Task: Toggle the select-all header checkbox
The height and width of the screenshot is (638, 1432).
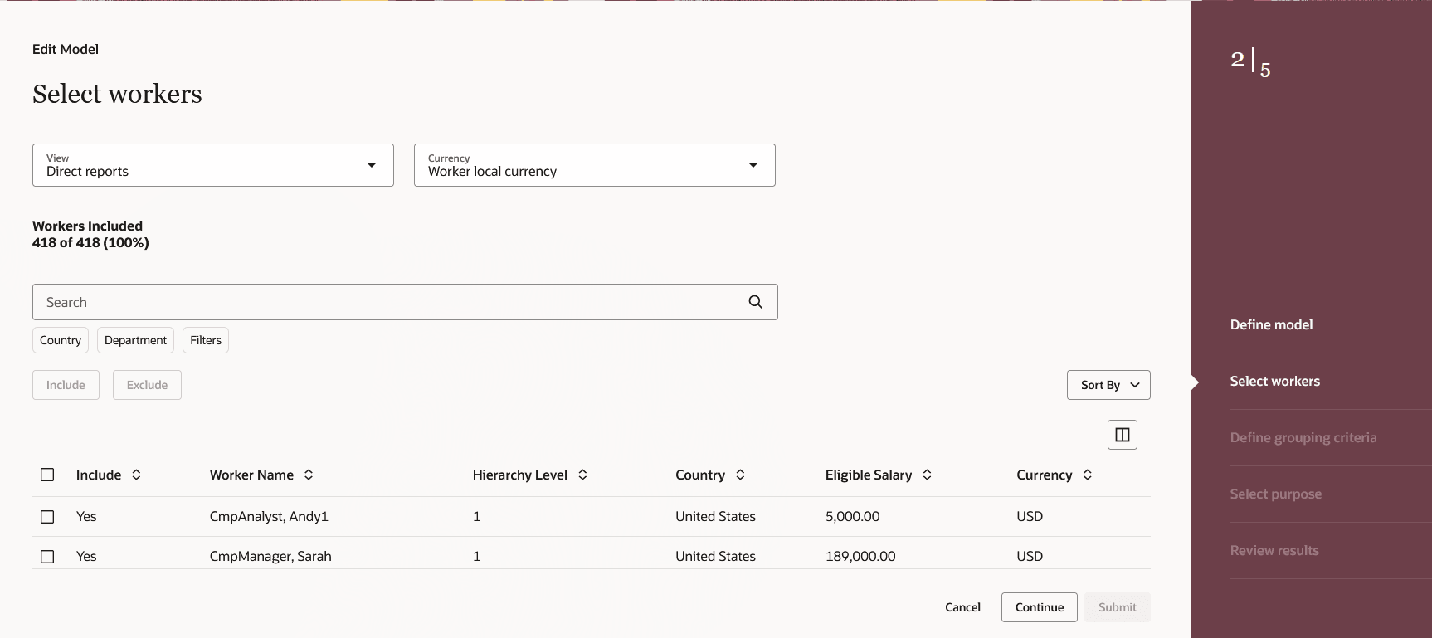Action: [x=47, y=475]
